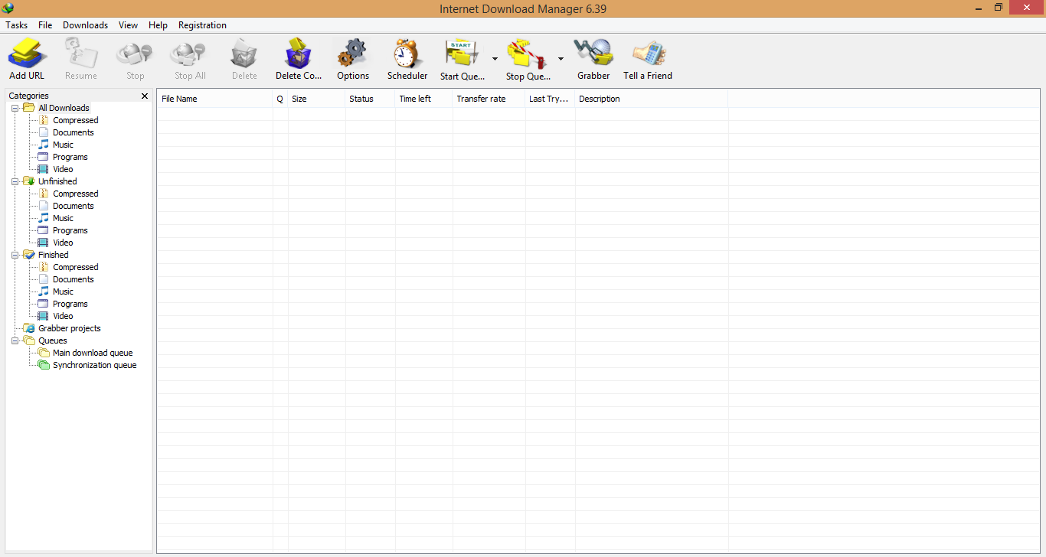Sort by the Time left column header
Viewport: 1046px width, 557px height.
[x=423, y=99]
